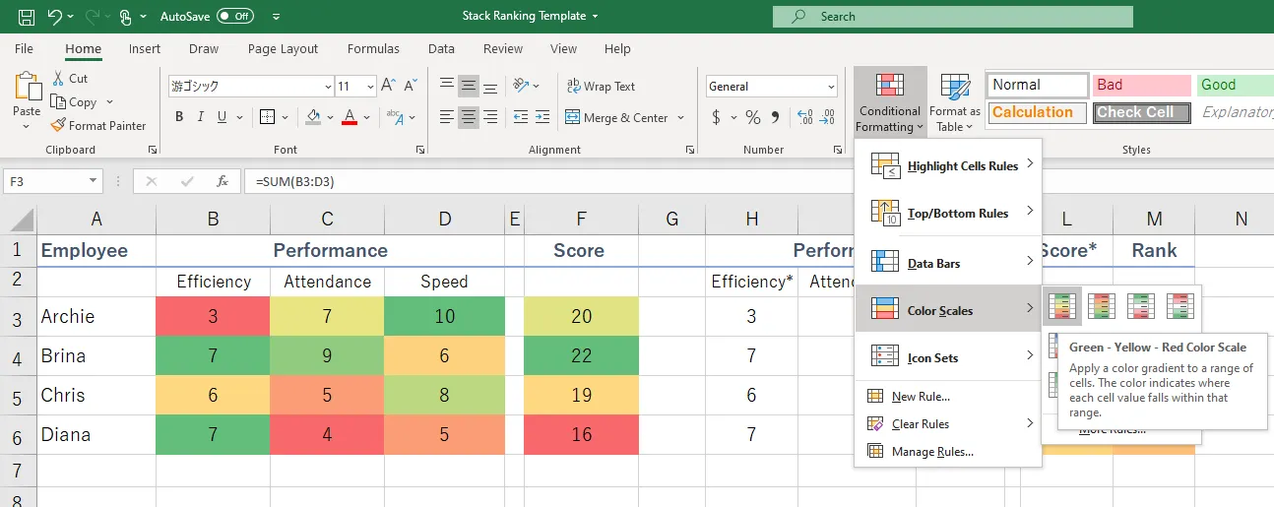Click New Rule in the menu

click(x=920, y=397)
